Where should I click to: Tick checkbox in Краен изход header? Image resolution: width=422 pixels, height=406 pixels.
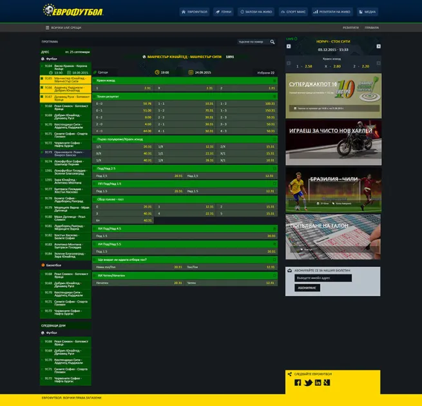pyautogui.click(x=95, y=81)
